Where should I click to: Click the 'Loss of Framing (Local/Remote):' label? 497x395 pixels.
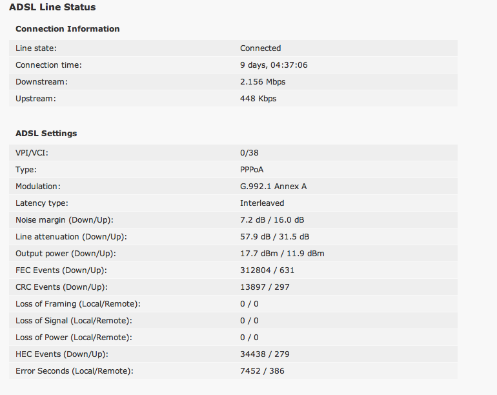(x=78, y=304)
